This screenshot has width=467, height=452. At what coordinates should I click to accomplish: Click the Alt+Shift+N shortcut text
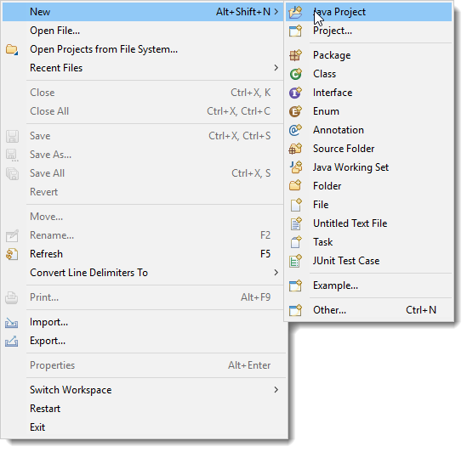coord(243,12)
